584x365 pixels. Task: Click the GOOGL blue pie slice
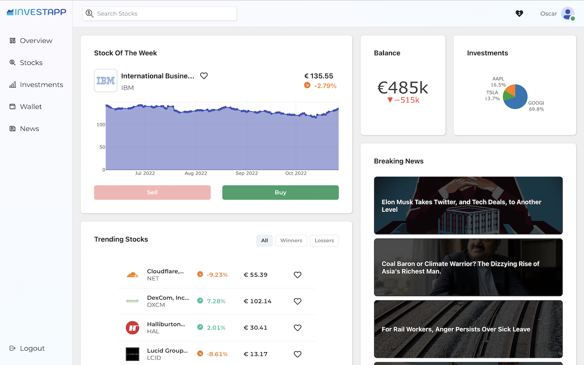click(519, 100)
